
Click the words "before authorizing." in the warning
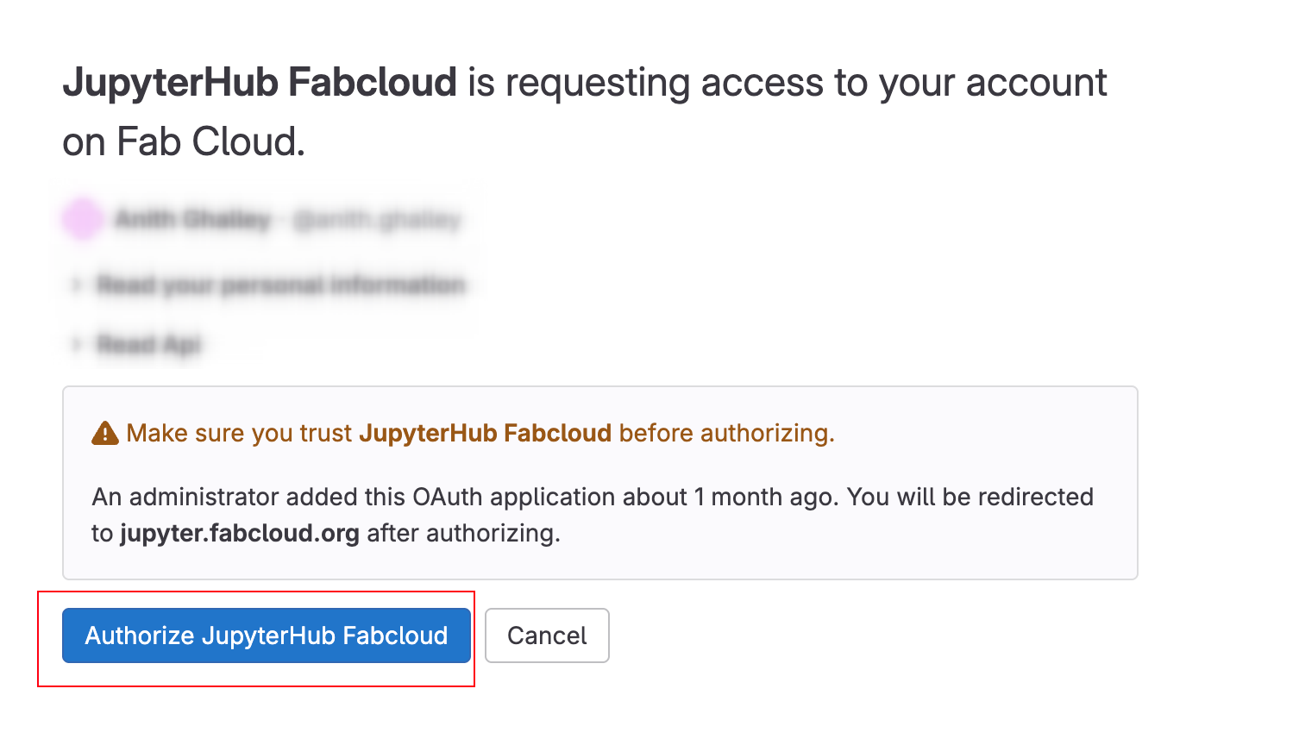click(x=726, y=433)
